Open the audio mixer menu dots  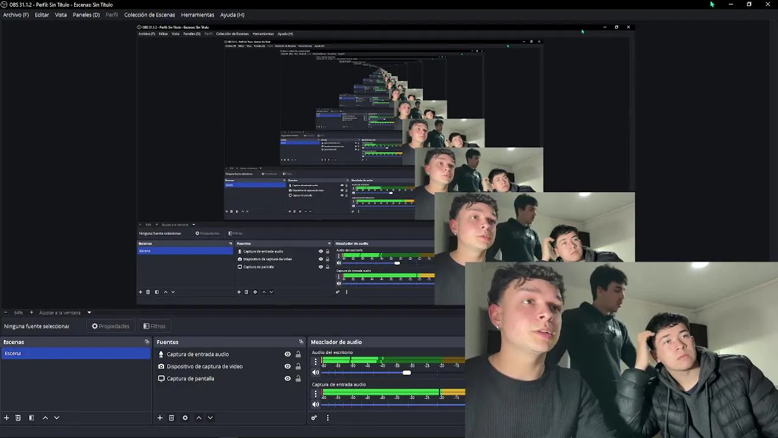328,418
